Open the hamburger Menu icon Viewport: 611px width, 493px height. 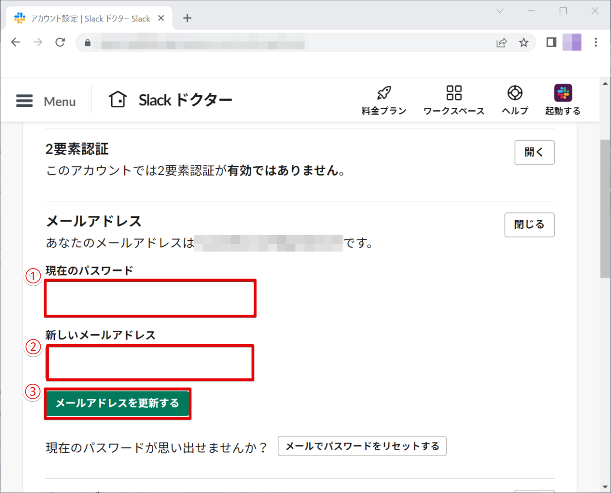(24, 101)
